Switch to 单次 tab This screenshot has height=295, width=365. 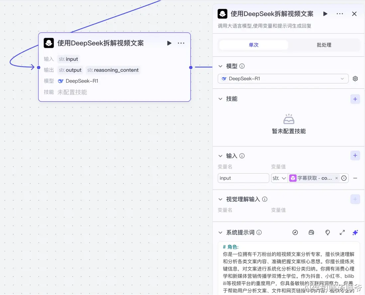(x=254, y=45)
